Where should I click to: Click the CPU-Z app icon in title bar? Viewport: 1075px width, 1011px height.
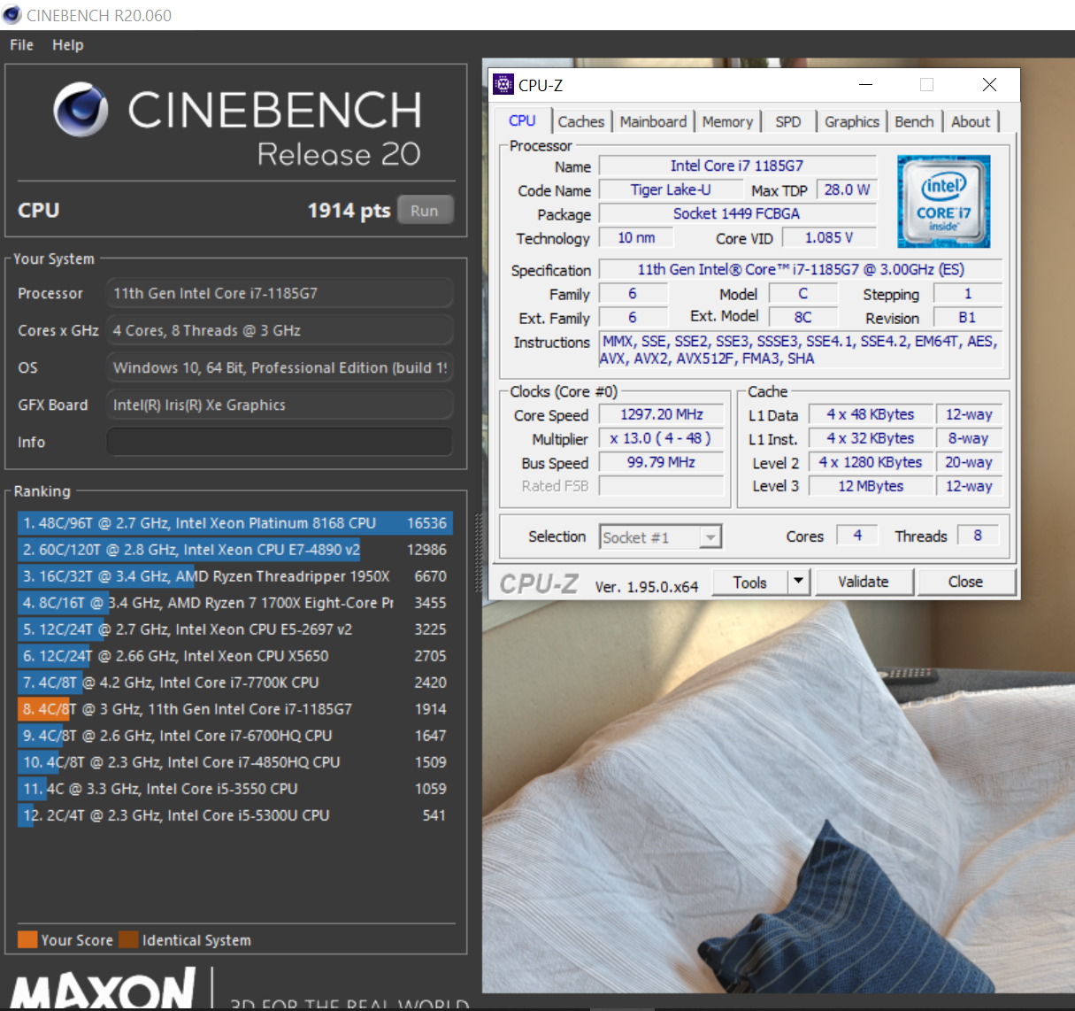tap(503, 84)
